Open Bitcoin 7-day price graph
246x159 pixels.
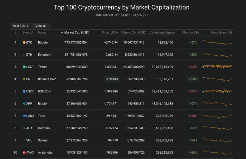click(x=217, y=42)
